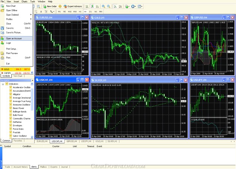This screenshot has height=169, width=236.
Task: Select the CHFJPY row in Market Watch
Action: (15, 73)
